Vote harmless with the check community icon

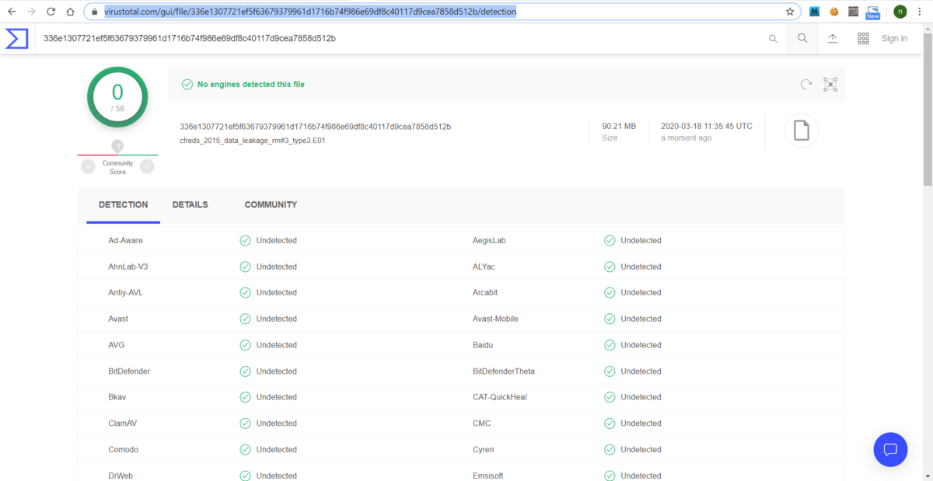pos(147,166)
